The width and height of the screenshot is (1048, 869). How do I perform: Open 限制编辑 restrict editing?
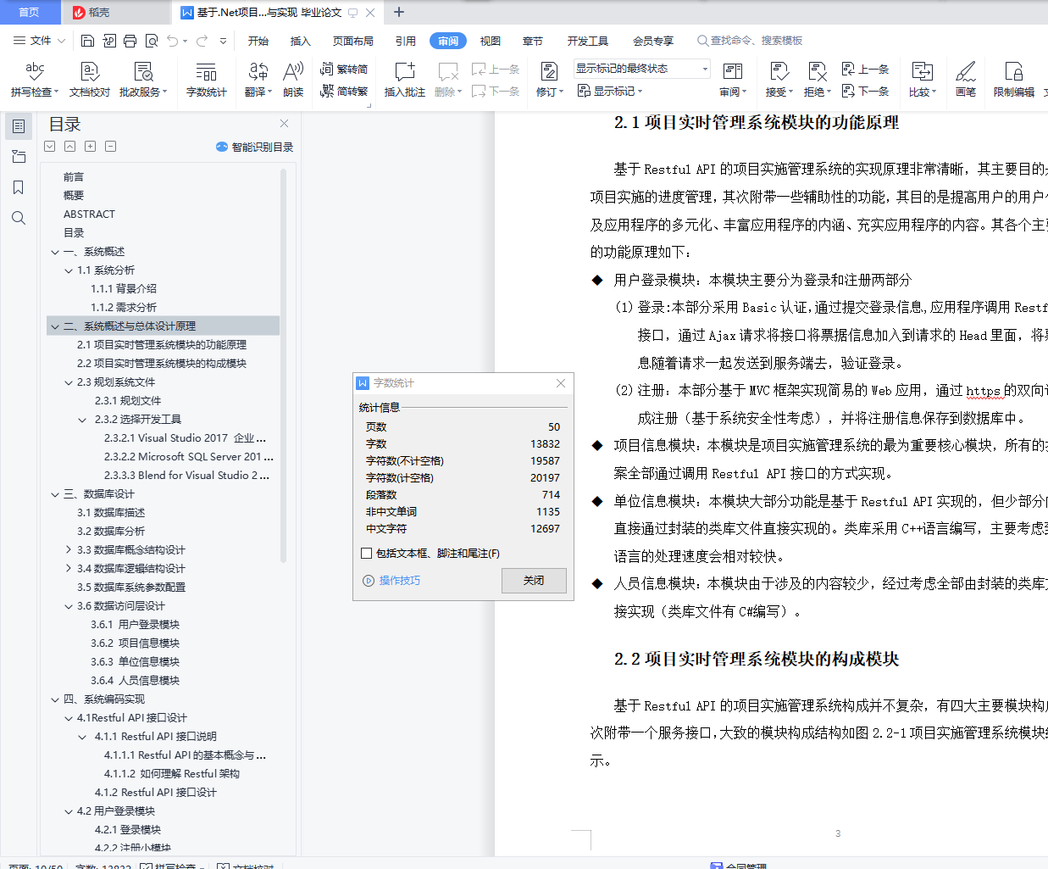click(1013, 80)
